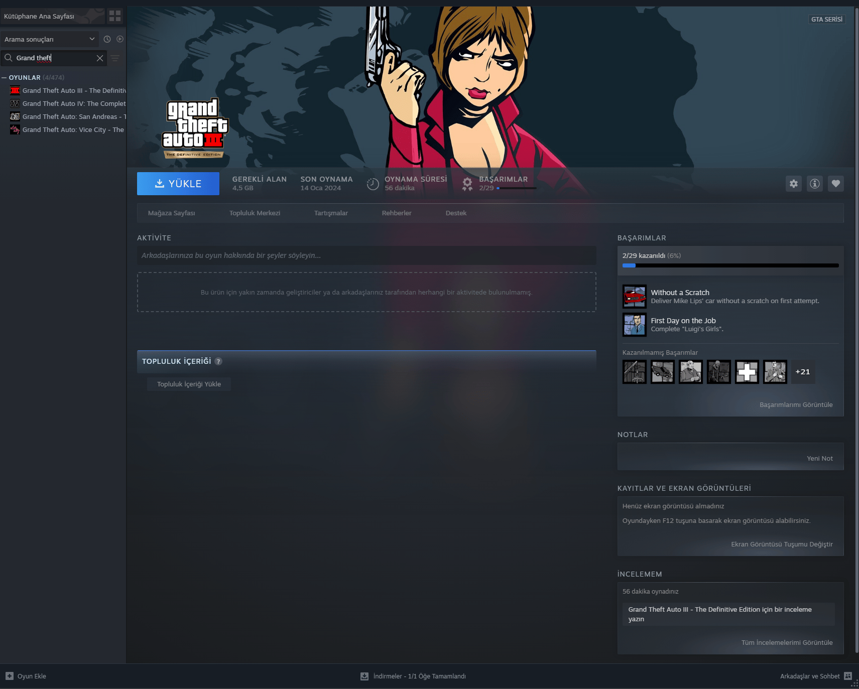The width and height of the screenshot is (859, 689).
Task: Open the Arkadaşlar ve Sohbet icon
Action: point(848,676)
